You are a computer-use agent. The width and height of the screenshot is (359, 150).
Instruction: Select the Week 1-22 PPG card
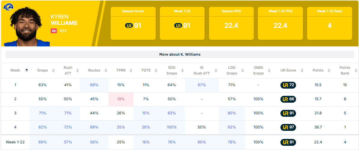tap(280, 23)
